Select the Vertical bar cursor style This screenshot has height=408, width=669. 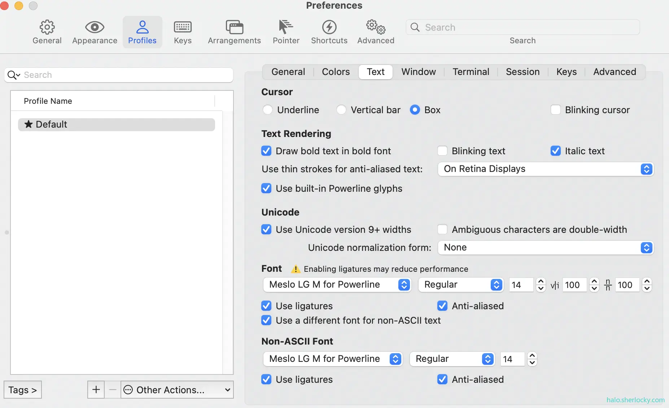coord(341,110)
